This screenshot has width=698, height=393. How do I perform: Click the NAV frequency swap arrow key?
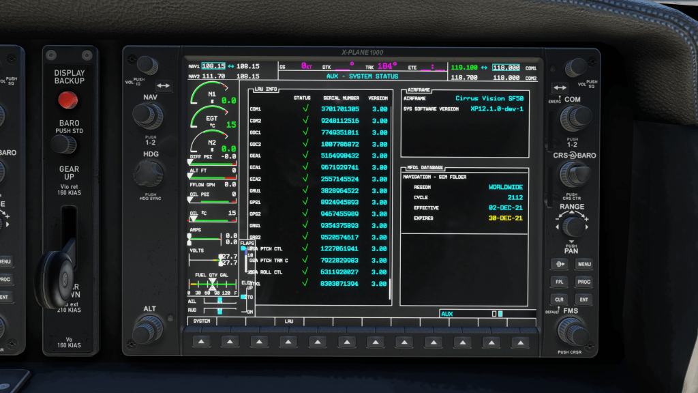pos(164,86)
